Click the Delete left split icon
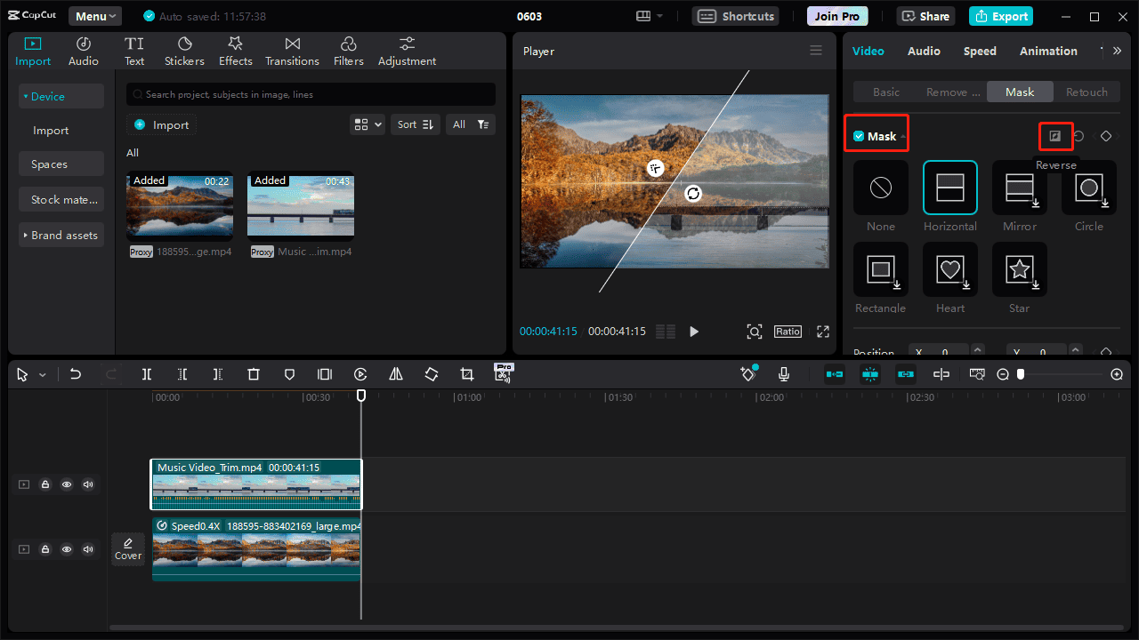Viewport: 1139px width, 640px height. click(182, 374)
